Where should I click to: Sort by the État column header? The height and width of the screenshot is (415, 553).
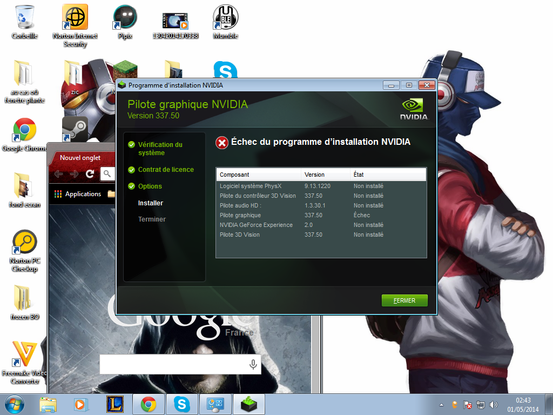tap(388, 175)
